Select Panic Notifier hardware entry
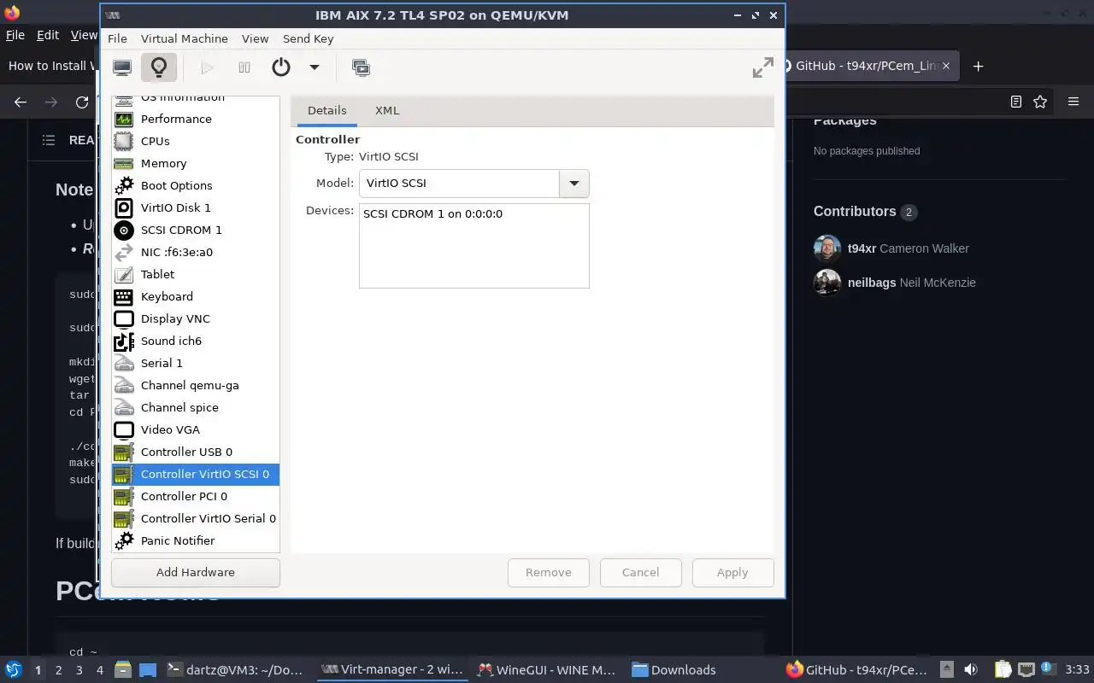Viewport: 1094px width, 683px height. tap(196, 540)
